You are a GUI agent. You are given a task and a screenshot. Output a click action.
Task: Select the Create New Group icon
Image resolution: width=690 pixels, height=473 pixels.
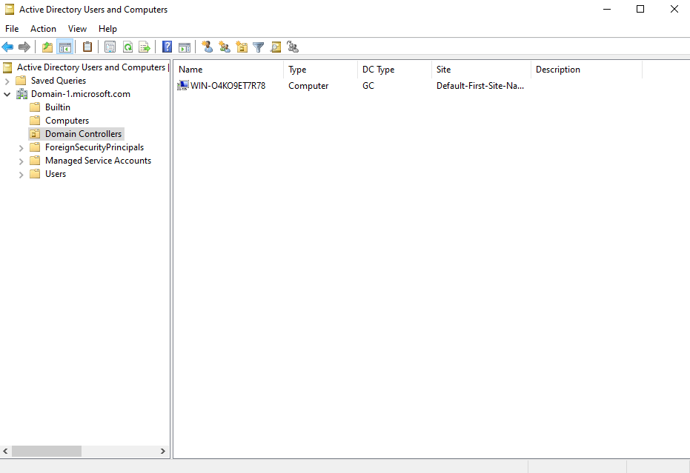coord(225,47)
